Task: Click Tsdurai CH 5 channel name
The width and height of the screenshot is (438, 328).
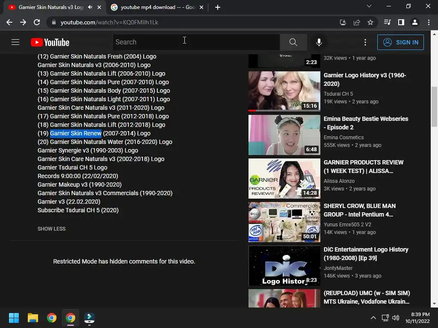Action: click(x=338, y=94)
